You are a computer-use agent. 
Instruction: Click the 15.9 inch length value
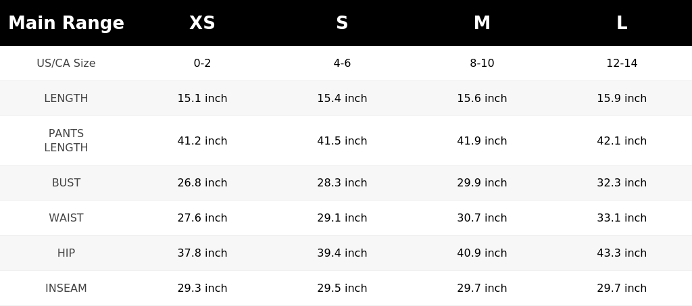[622, 99]
